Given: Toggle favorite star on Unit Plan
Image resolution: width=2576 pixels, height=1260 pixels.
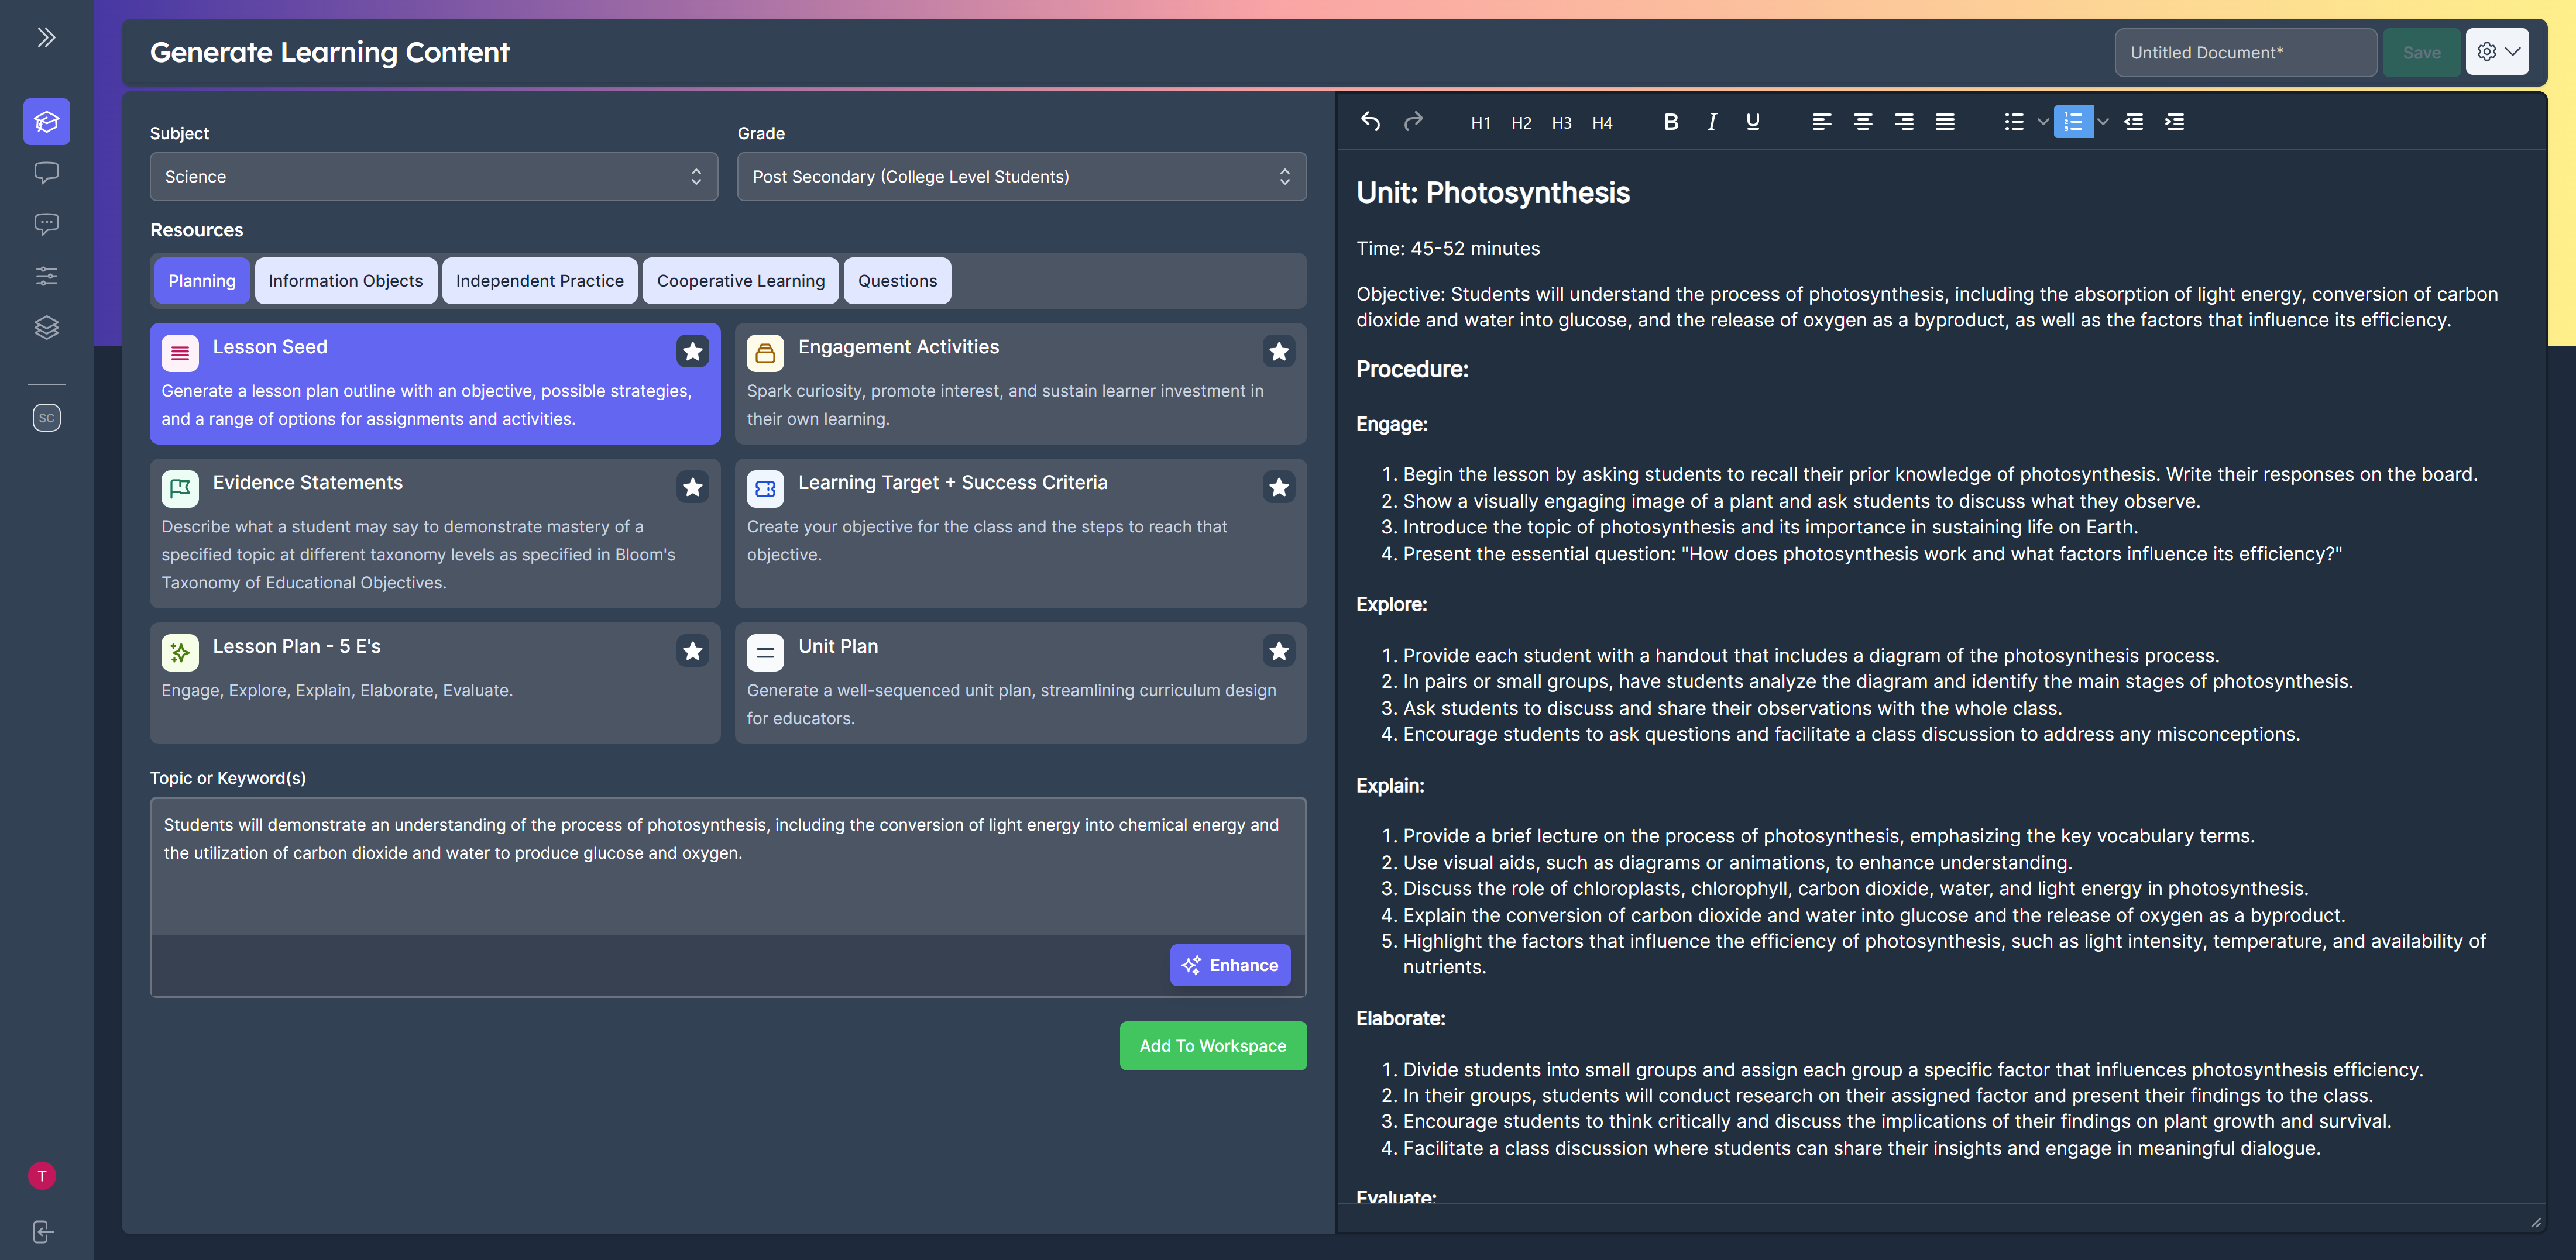Looking at the screenshot, I should pos(1278,651).
